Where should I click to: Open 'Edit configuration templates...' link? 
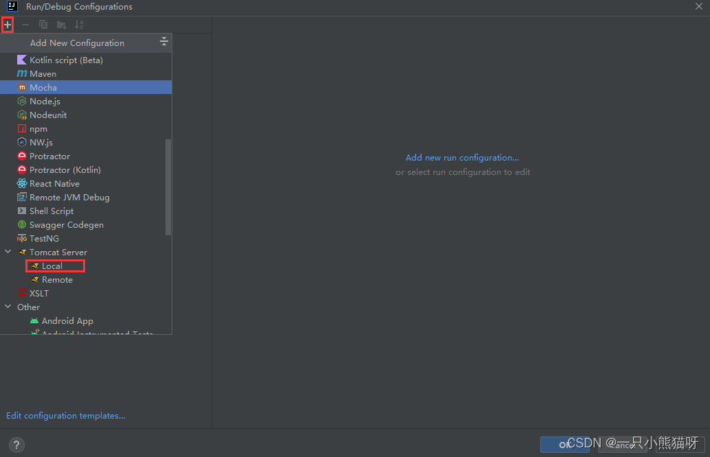pos(66,415)
